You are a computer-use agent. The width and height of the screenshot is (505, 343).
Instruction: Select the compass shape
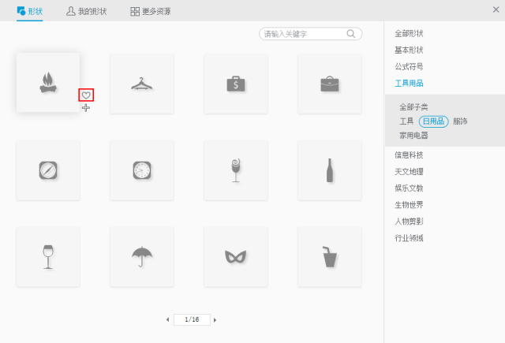tap(48, 170)
